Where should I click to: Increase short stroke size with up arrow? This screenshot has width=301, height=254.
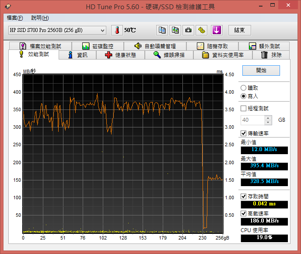268,118
